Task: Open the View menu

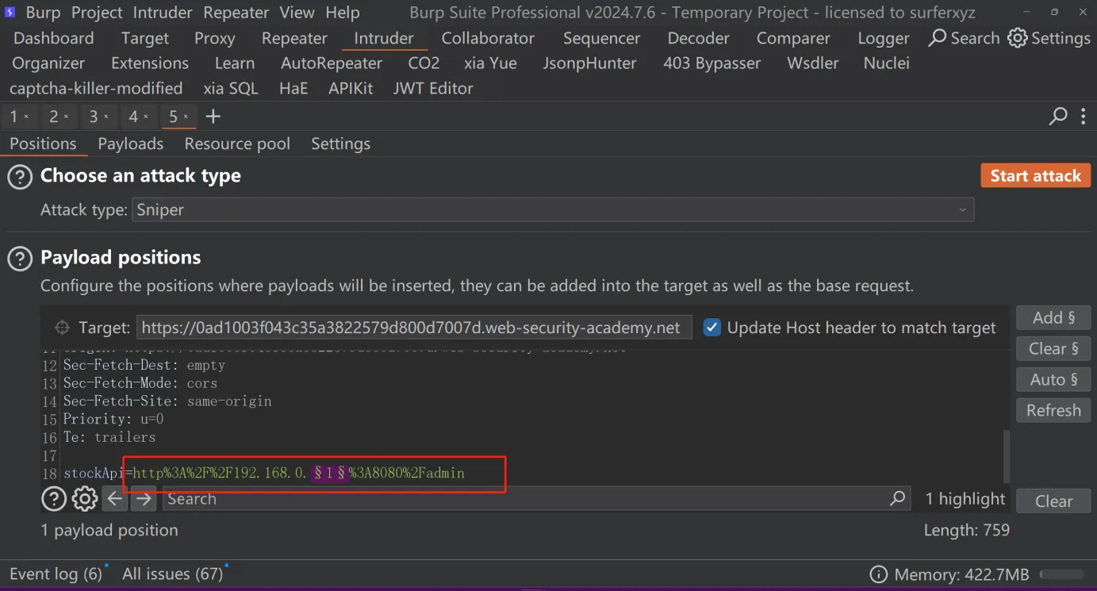Action: tap(297, 13)
